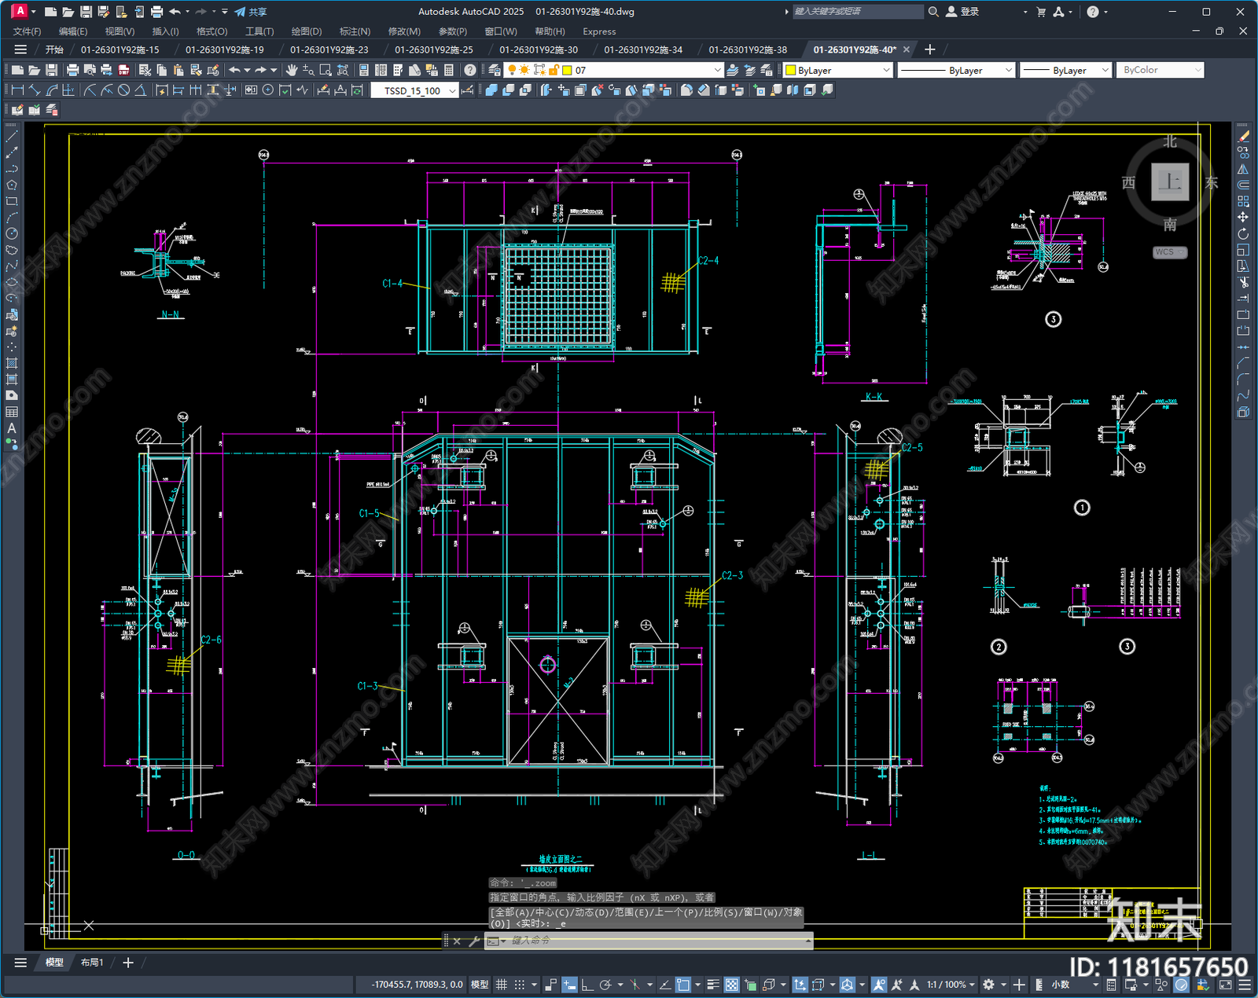The width and height of the screenshot is (1258, 998).
Task: Click the Undo arrow in standard toolbar
Action: click(234, 70)
